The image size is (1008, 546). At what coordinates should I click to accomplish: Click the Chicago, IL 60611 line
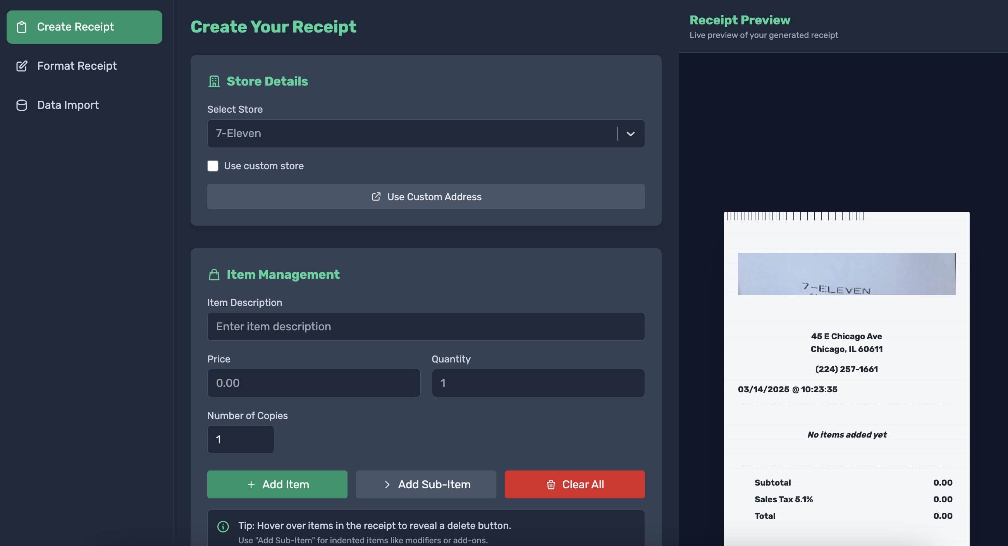pos(846,349)
